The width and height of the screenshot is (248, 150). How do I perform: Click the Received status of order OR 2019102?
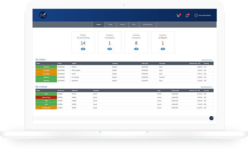pyautogui.click(x=46, y=67)
